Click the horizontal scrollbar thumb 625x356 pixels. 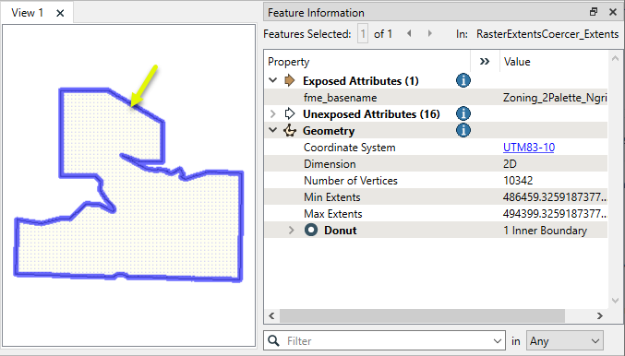[422, 315]
